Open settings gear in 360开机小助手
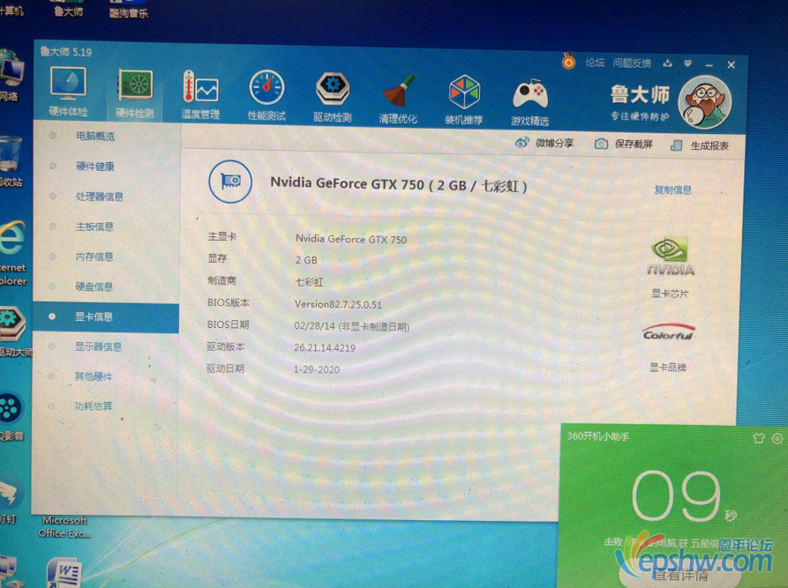This screenshot has height=588, width=788. pos(777,438)
